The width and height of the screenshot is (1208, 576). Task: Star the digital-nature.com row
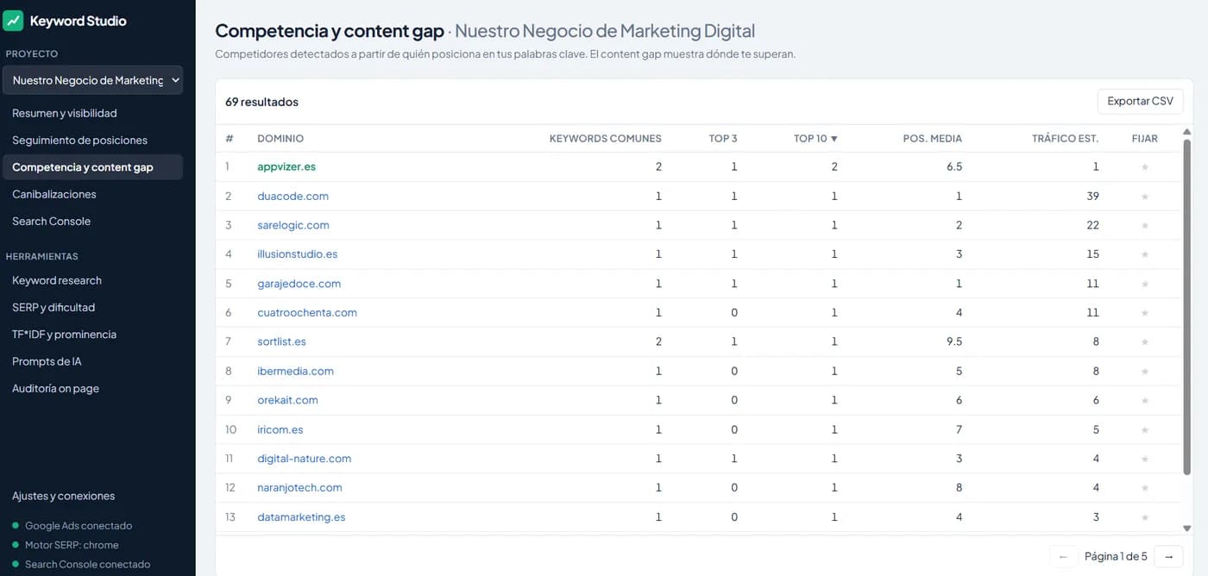(x=1145, y=459)
